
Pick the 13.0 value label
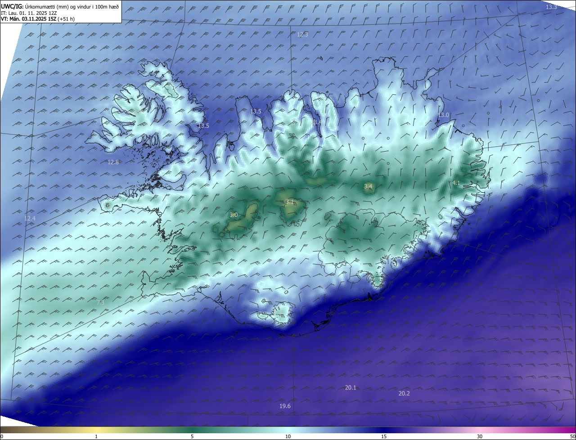click(443, 115)
